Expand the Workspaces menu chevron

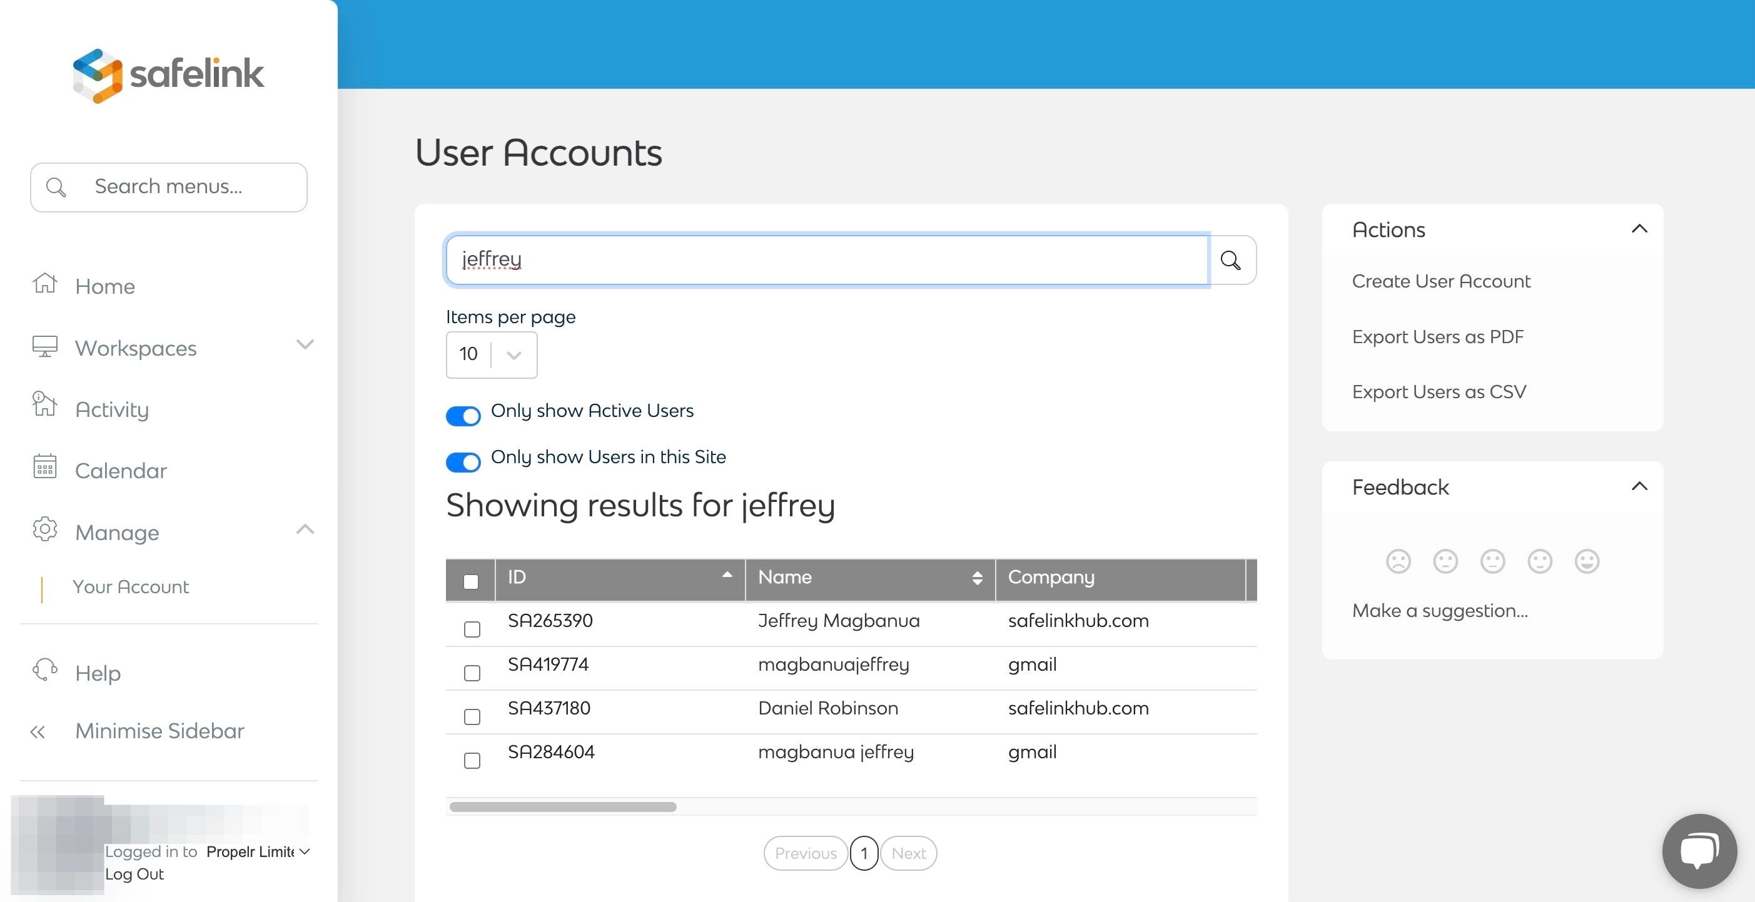tap(305, 345)
